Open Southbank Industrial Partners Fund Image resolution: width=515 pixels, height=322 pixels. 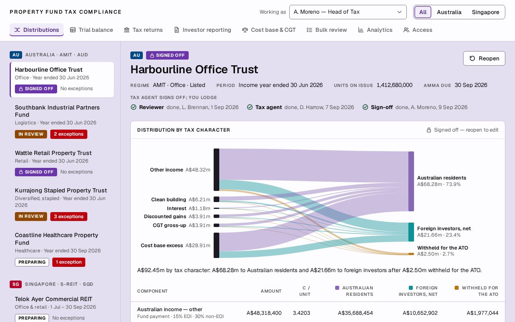point(62,121)
